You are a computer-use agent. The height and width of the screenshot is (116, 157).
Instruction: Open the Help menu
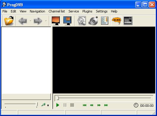point(114,11)
